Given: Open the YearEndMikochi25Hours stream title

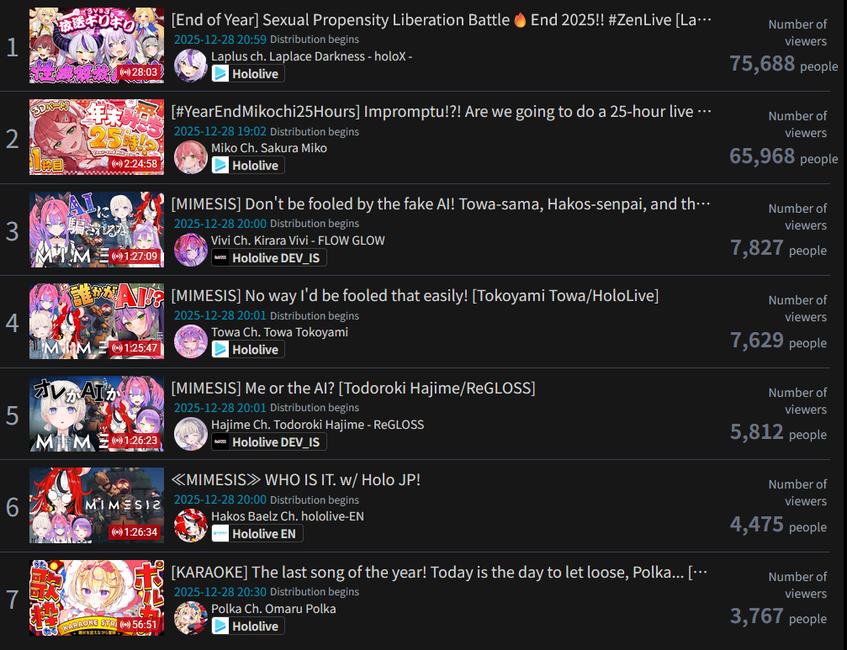Looking at the screenshot, I should pyautogui.click(x=441, y=112).
